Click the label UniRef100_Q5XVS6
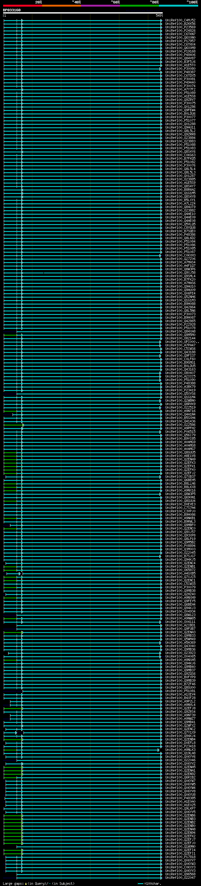Image resolution: width=201 pixels, height=886 pixels. pos(180,393)
